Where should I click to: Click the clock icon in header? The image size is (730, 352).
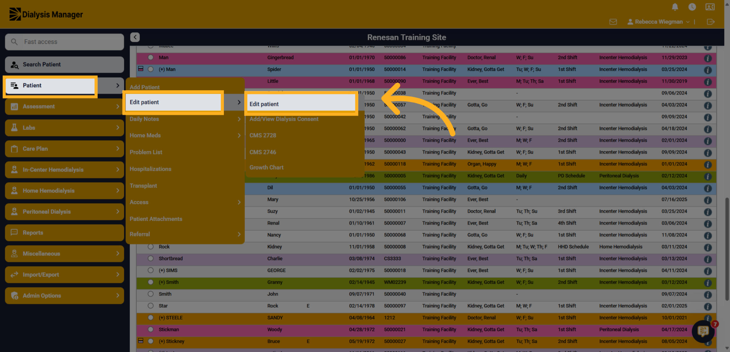(692, 7)
